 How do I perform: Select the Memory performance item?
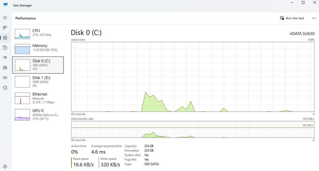[38, 49]
